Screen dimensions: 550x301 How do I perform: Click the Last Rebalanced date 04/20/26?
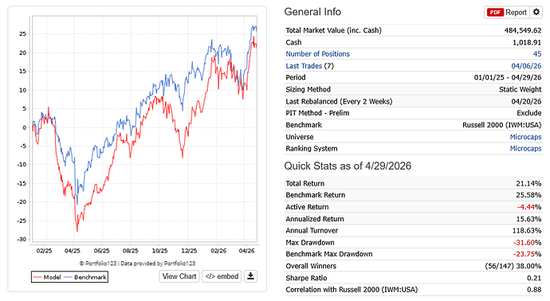click(526, 102)
